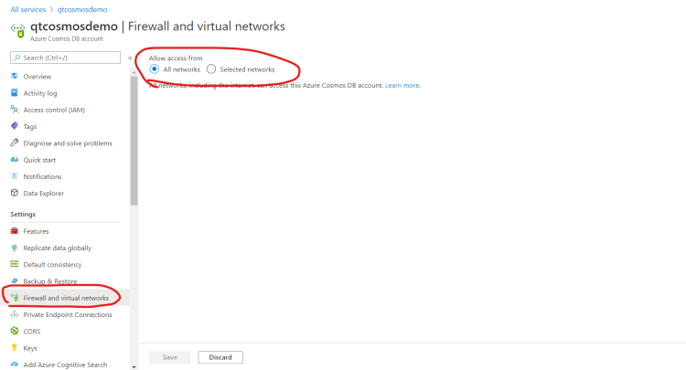Click the Backup & Restore icon
The width and height of the screenshot is (686, 370).
[15, 280]
